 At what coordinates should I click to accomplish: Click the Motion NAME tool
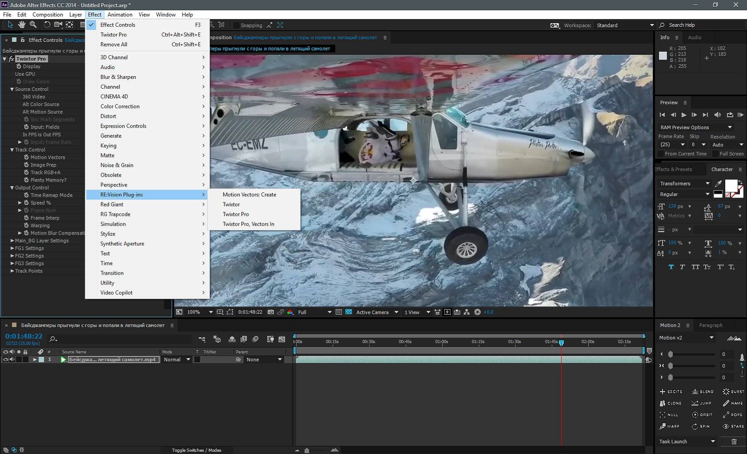733,403
